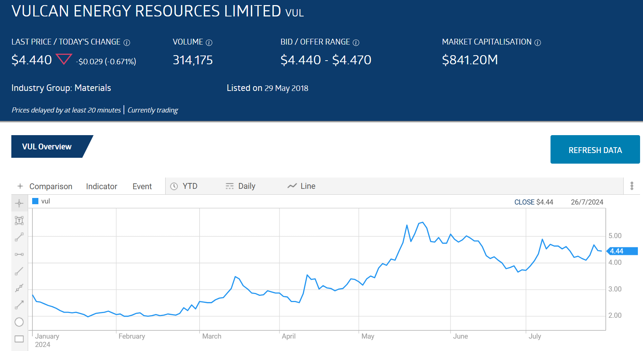Select the rectangle drawing tool
This screenshot has height=351, width=643.
pyautogui.click(x=19, y=339)
